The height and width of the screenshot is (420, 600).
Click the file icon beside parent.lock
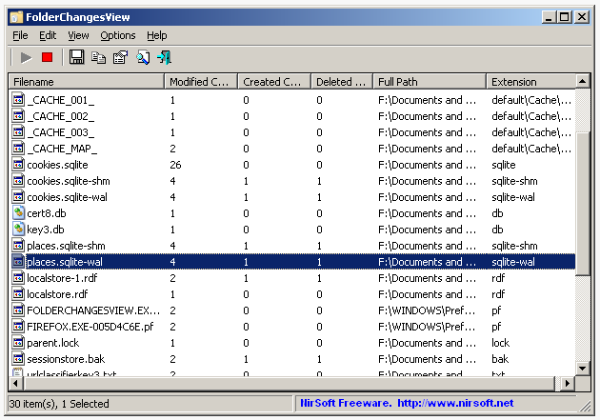[x=18, y=343]
